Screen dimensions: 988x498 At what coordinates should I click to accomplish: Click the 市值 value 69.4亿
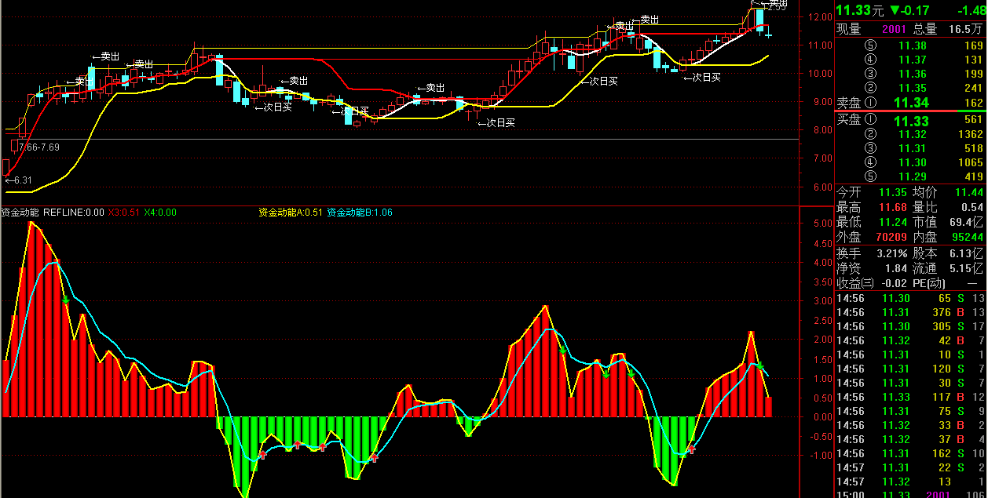coord(968,222)
